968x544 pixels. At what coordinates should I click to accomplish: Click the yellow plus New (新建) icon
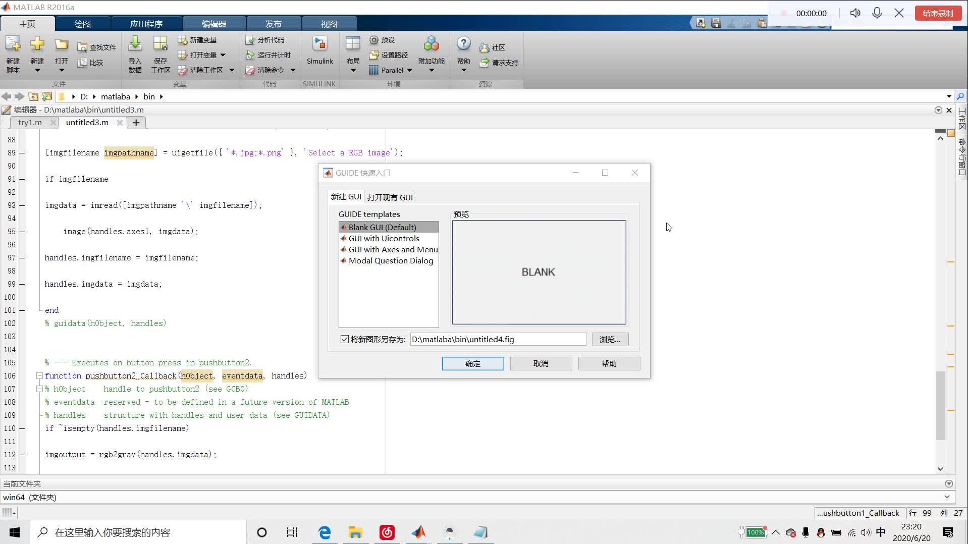[37, 44]
